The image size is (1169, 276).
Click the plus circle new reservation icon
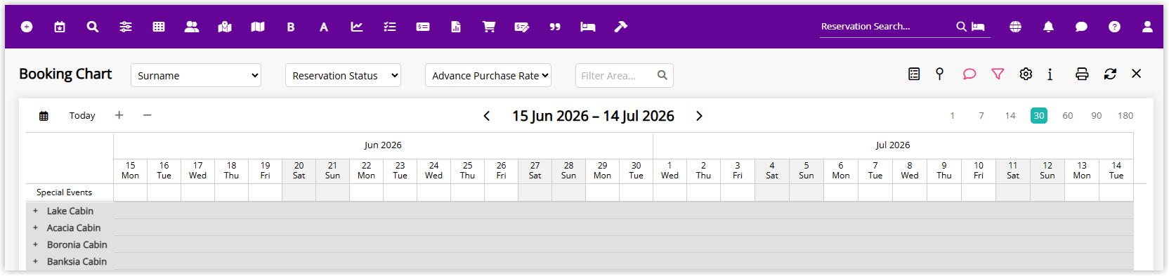[x=27, y=27]
